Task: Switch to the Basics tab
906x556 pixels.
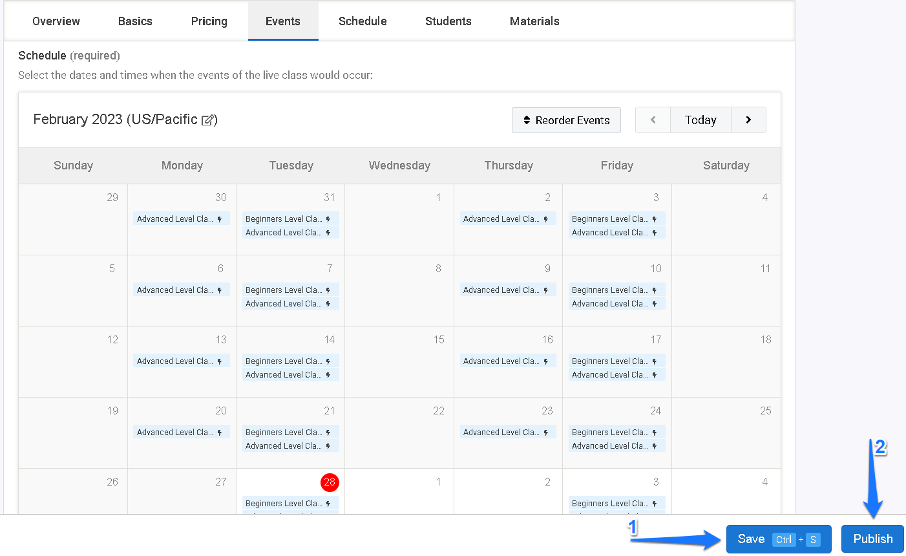Action: (x=135, y=21)
